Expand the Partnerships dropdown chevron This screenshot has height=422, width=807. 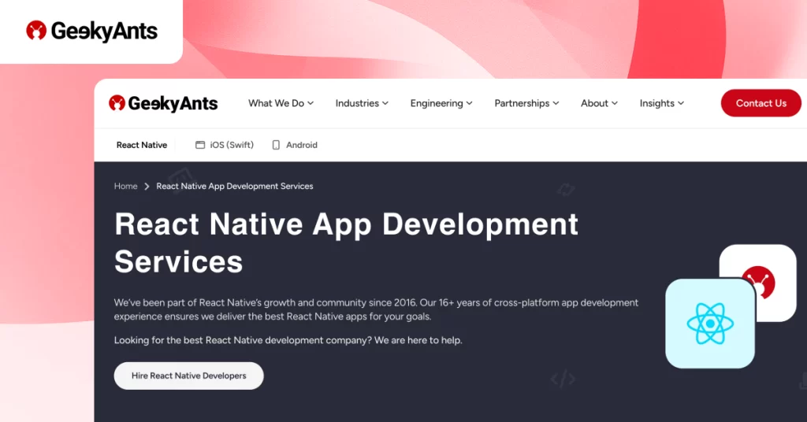556,103
